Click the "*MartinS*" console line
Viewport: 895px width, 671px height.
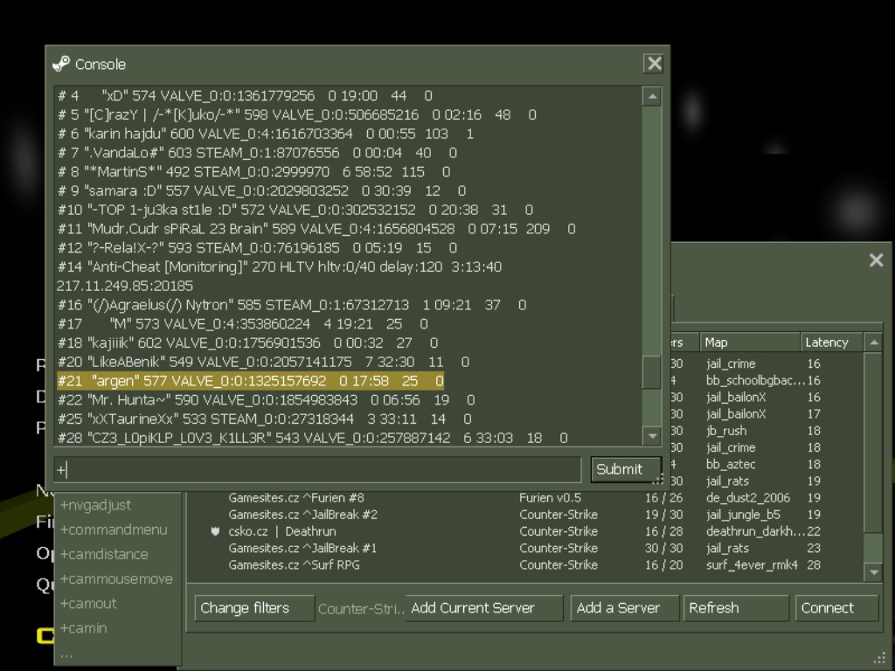[x=254, y=172]
